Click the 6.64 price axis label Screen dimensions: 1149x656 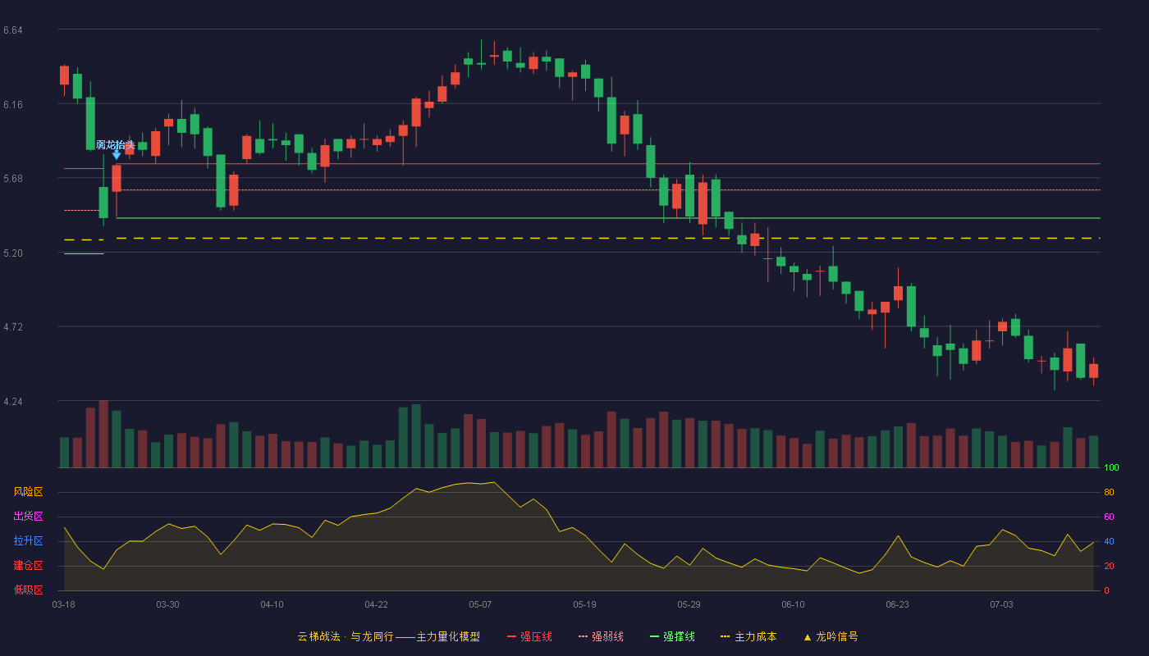coord(13,30)
